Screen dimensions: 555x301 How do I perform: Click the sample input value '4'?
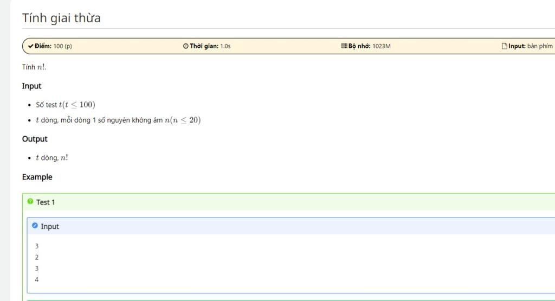pos(37,279)
